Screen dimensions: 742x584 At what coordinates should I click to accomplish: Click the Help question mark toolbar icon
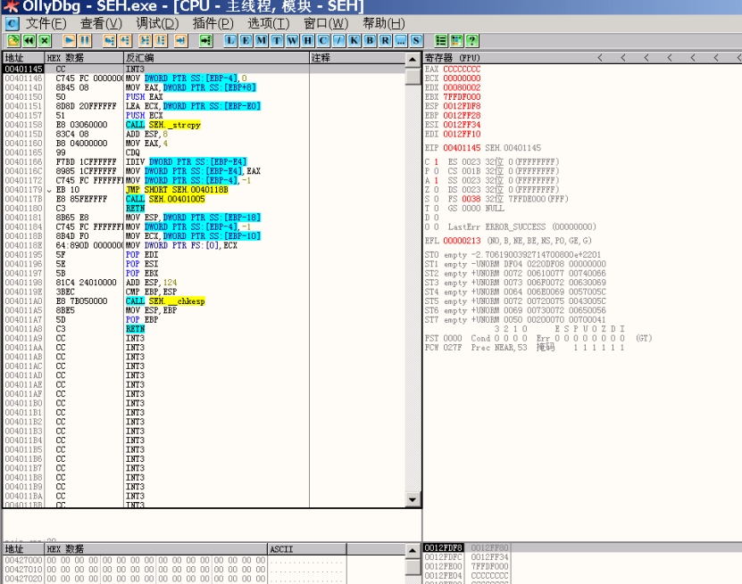471,40
